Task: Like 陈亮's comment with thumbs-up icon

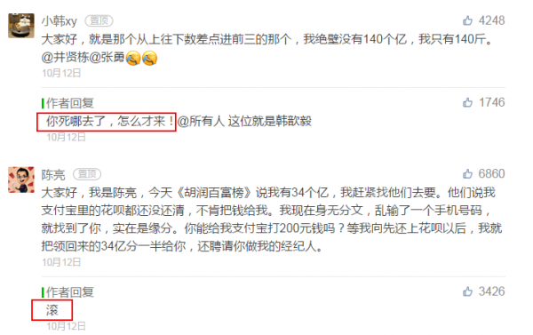Action: coord(467,174)
